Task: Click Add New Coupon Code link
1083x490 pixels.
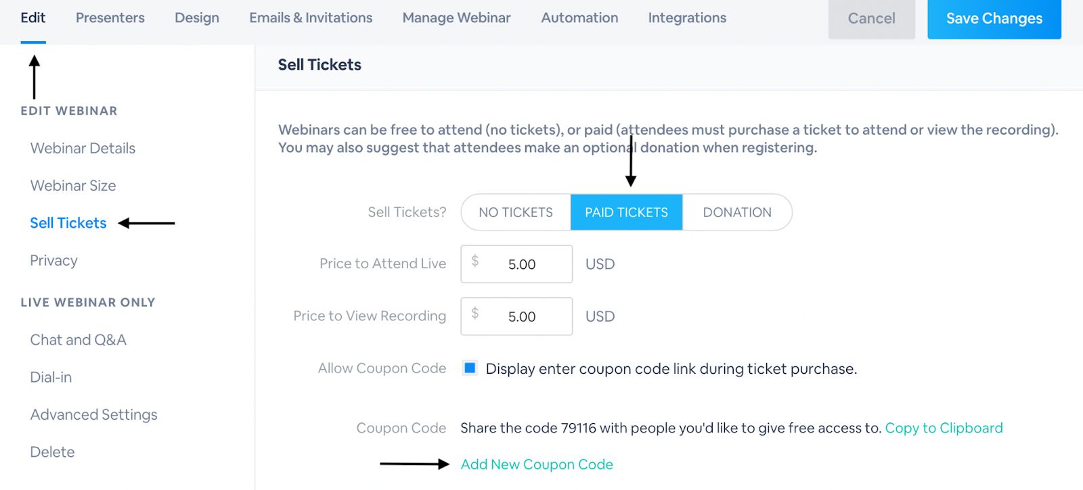Action: pyautogui.click(x=537, y=464)
